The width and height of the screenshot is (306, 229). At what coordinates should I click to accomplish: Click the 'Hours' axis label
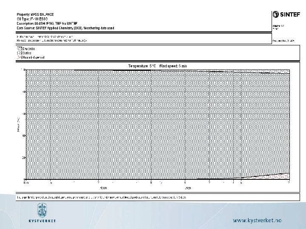coord(103,188)
